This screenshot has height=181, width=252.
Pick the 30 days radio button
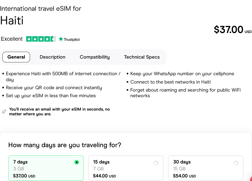click(236, 163)
